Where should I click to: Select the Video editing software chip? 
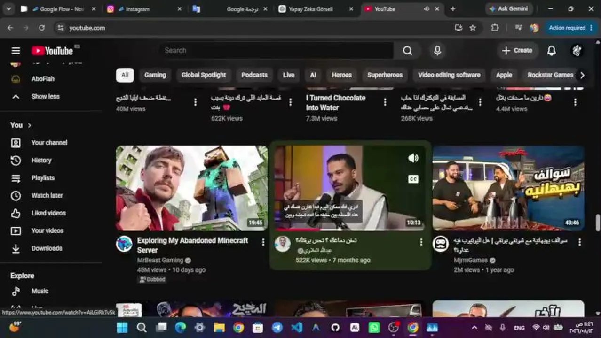tap(449, 75)
